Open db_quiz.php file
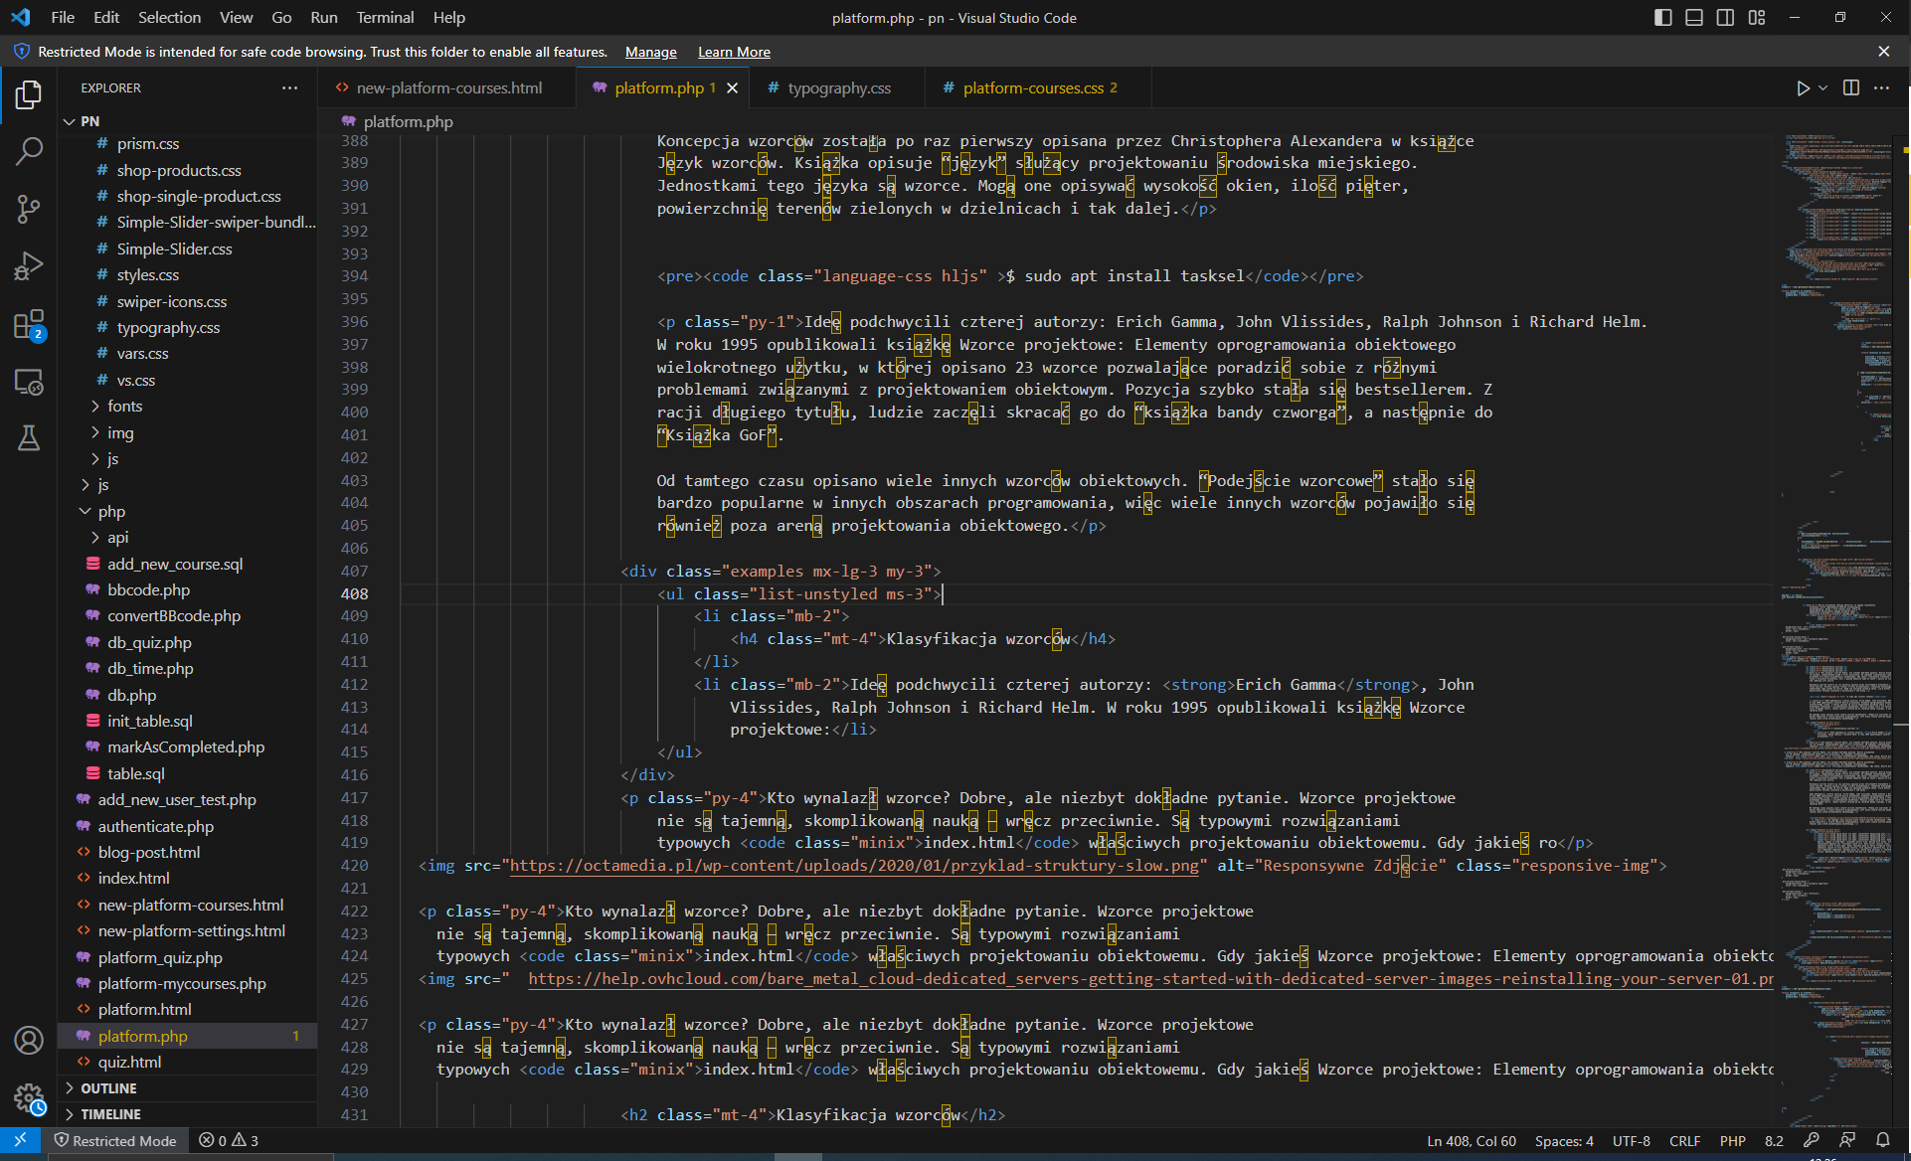 coord(149,642)
